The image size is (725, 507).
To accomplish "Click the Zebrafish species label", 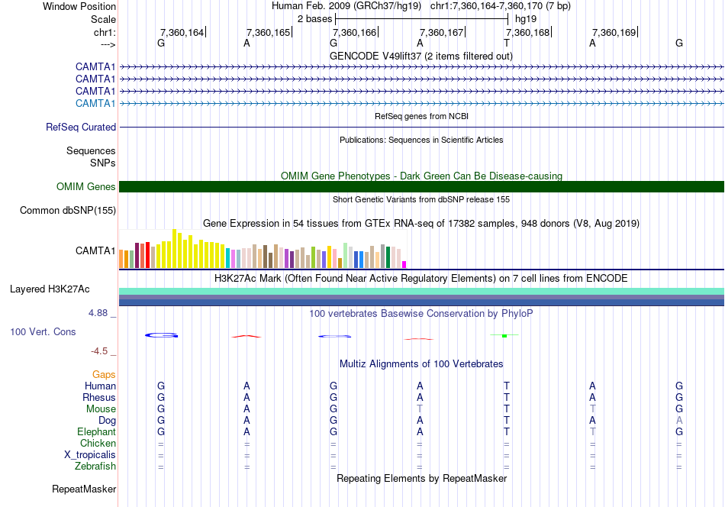I will click(x=95, y=467).
